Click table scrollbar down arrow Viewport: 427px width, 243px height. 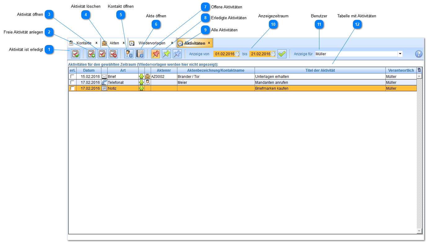pos(419,231)
